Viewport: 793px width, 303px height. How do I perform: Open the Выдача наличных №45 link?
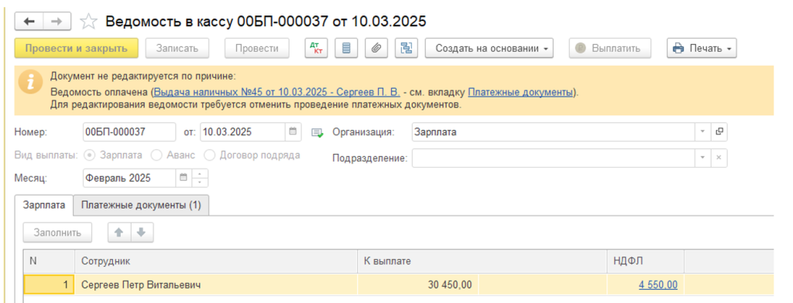coord(276,93)
